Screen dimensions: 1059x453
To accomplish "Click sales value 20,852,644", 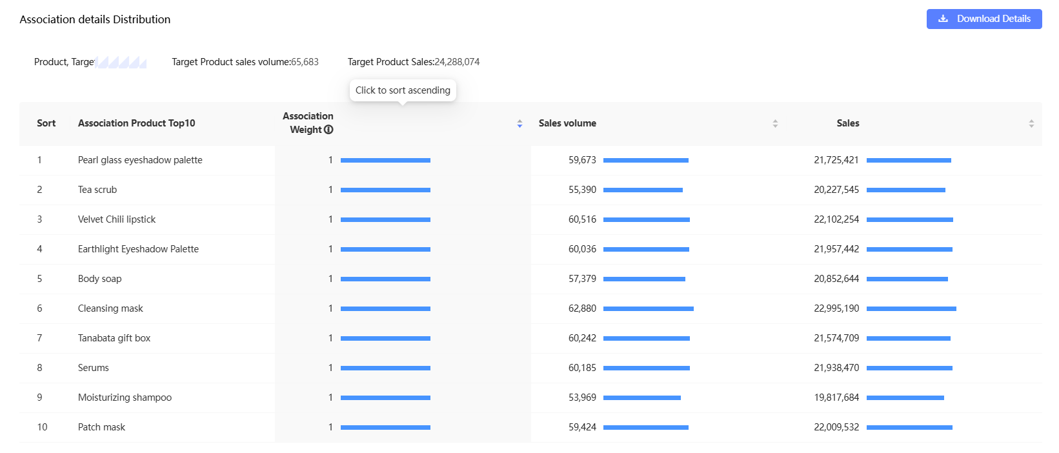I will coord(836,279).
